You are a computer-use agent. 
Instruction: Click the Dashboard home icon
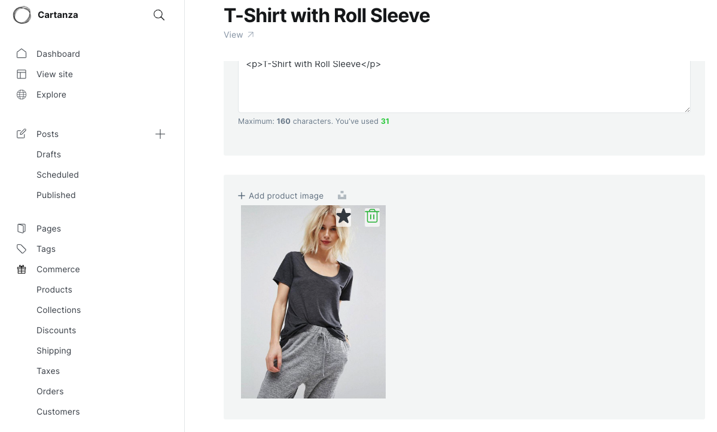22,54
